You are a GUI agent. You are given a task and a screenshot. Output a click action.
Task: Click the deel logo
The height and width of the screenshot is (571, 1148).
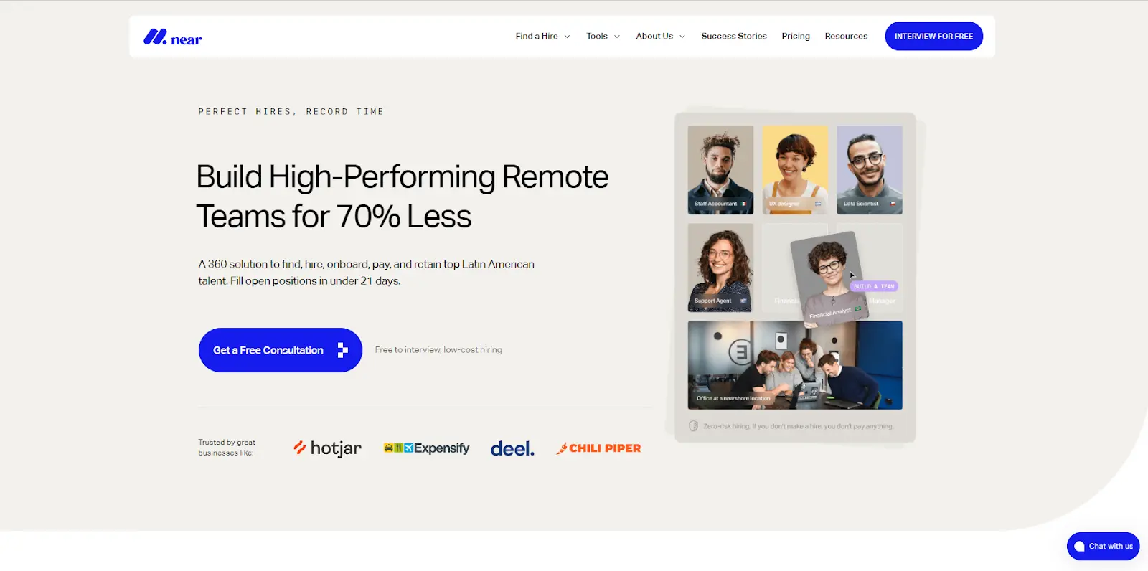pyautogui.click(x=512, y=449)
